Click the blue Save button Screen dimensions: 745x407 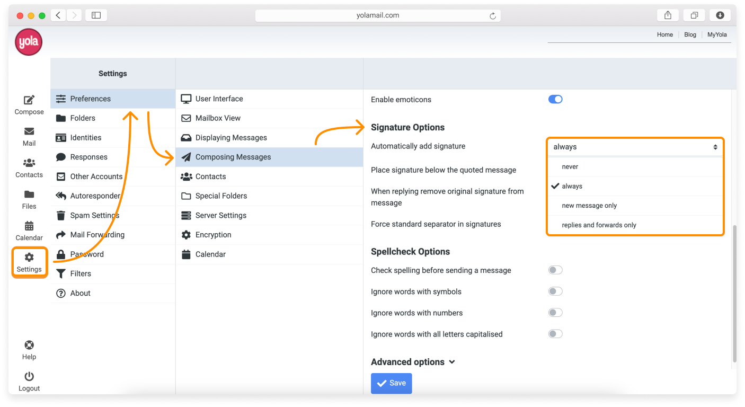(x=391, y=383)
